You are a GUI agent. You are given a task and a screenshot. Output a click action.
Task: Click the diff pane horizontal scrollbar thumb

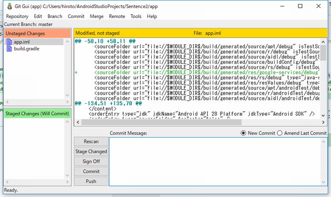161,122
